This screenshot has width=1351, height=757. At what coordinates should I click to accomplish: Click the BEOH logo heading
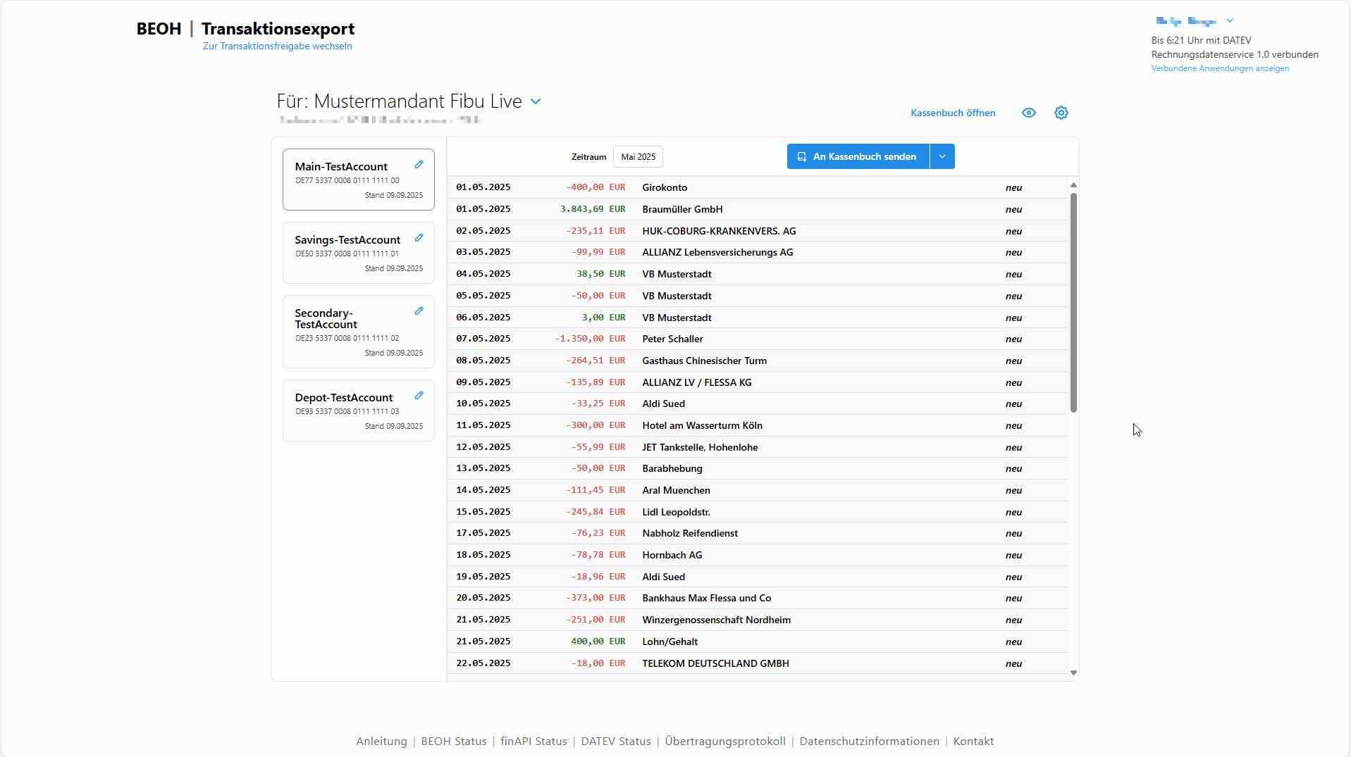pos(159,29)
